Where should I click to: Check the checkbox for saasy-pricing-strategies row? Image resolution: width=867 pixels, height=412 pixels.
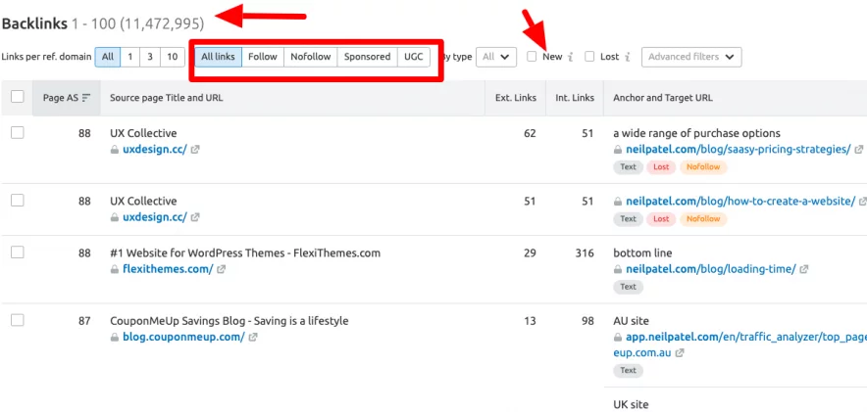(18, 132)
